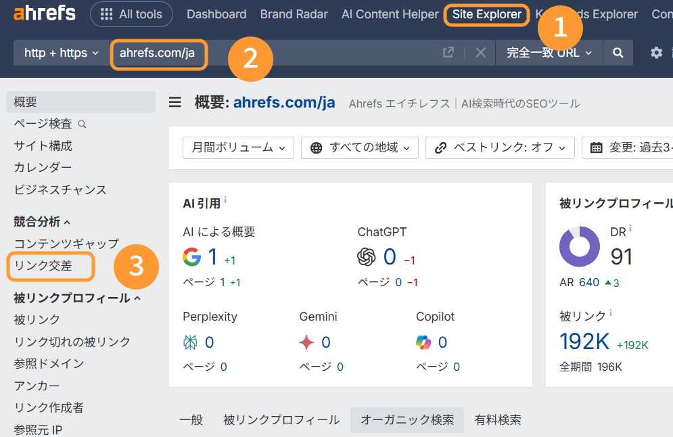
Task: Click the Google AI Overview icon
Action: (192, 257)
